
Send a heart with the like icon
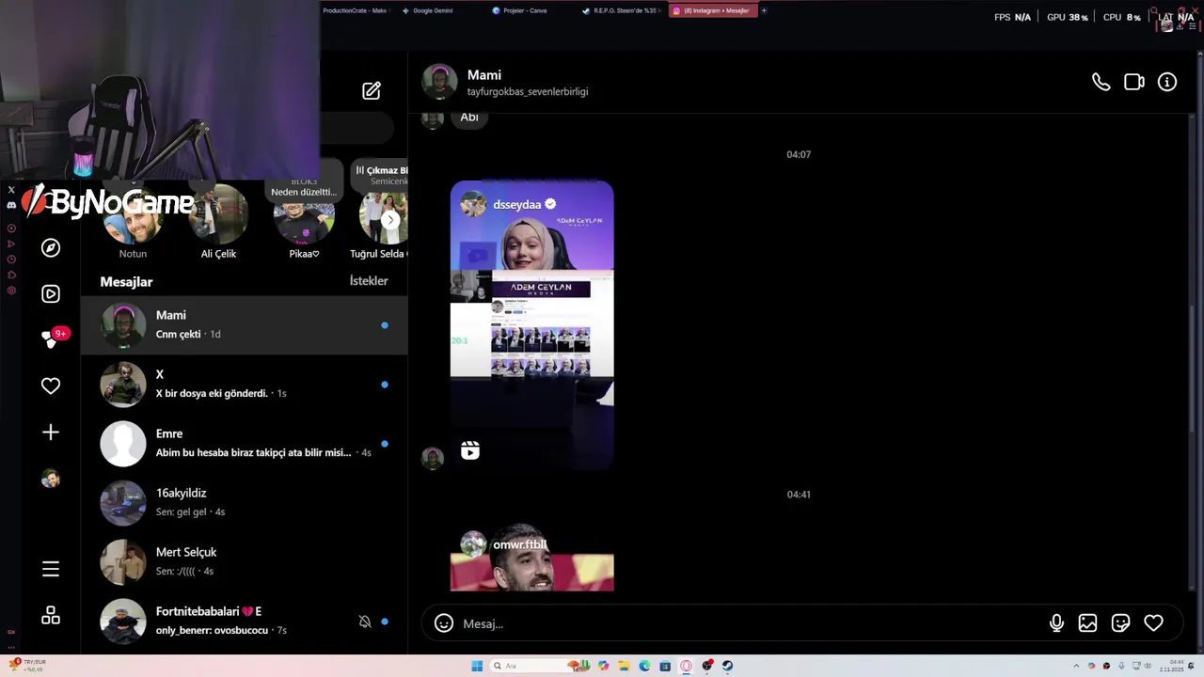[1153, 622]
